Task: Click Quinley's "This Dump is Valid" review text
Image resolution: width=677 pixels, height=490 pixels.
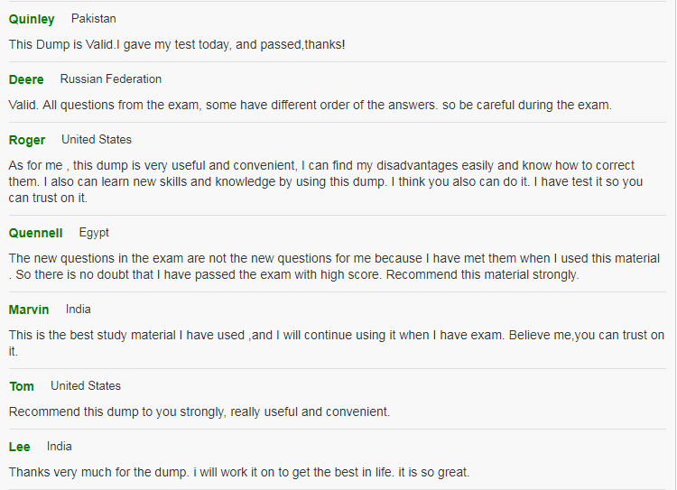Action: pyautogui.click(x=177, y=44)
